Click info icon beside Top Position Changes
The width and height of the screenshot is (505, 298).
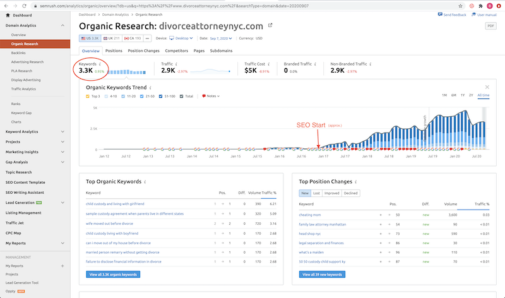point(355,182)
